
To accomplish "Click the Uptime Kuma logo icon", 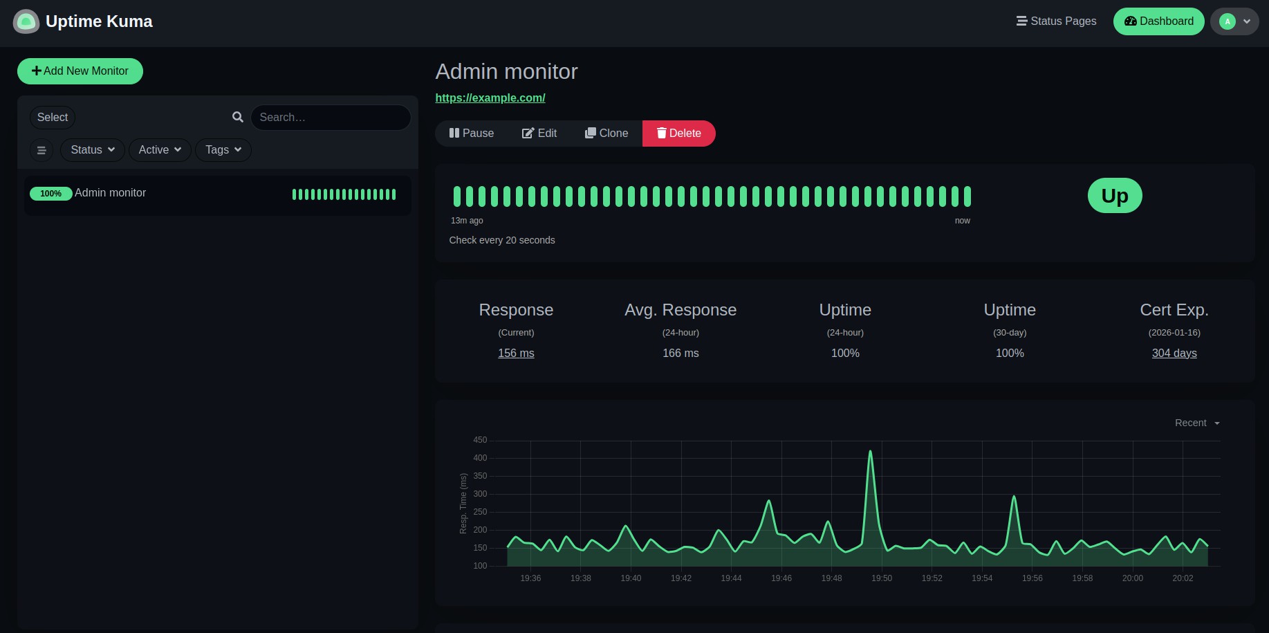I will (x=26, y=21).
